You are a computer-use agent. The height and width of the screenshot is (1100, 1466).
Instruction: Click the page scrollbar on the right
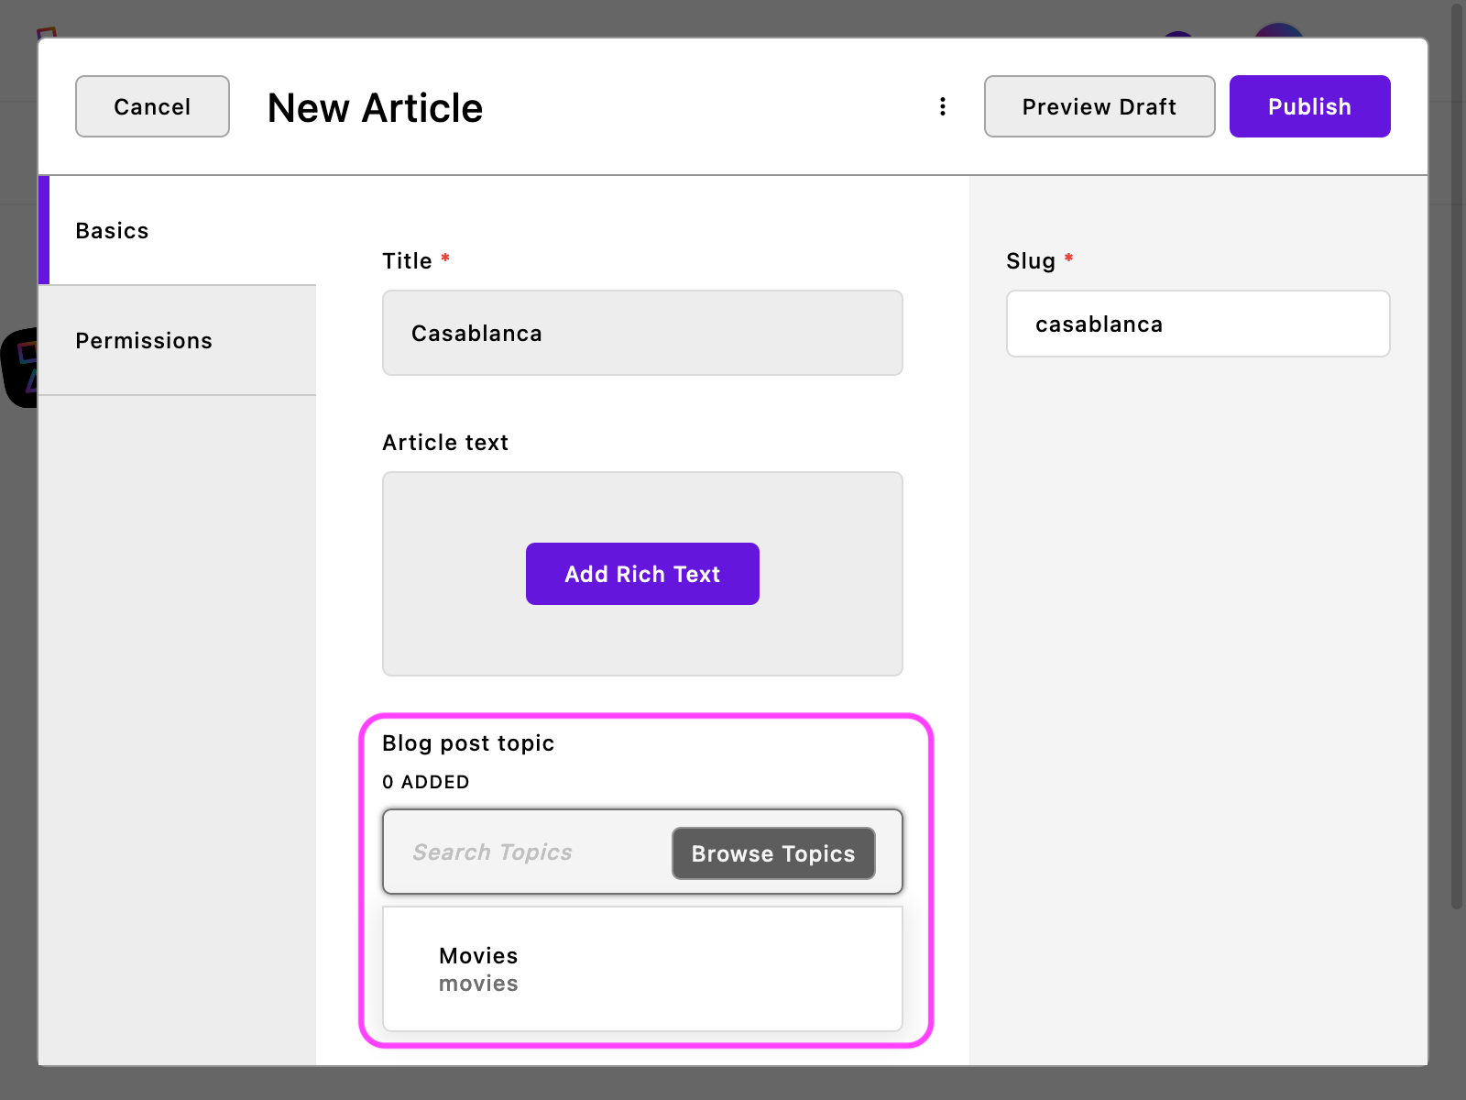tap(1456, 458)
